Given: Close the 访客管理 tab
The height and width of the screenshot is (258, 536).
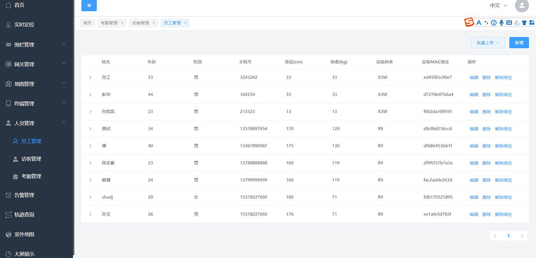Looking at the screenshot, I should click(153, 23).
